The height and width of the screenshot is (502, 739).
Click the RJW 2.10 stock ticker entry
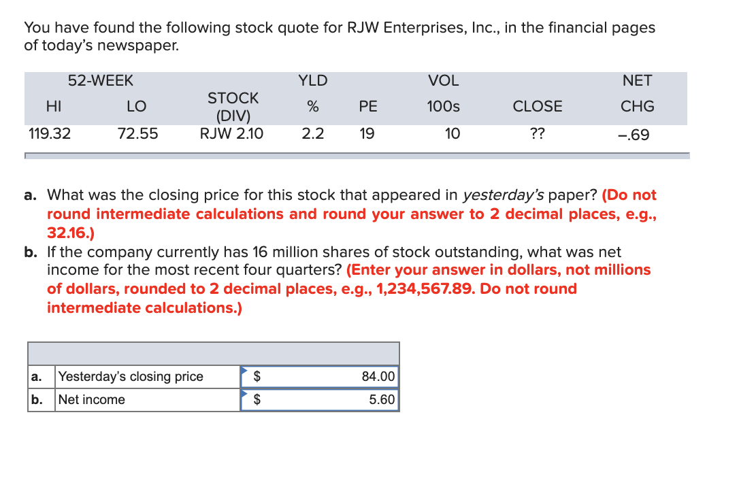click(x=233, y=134)
